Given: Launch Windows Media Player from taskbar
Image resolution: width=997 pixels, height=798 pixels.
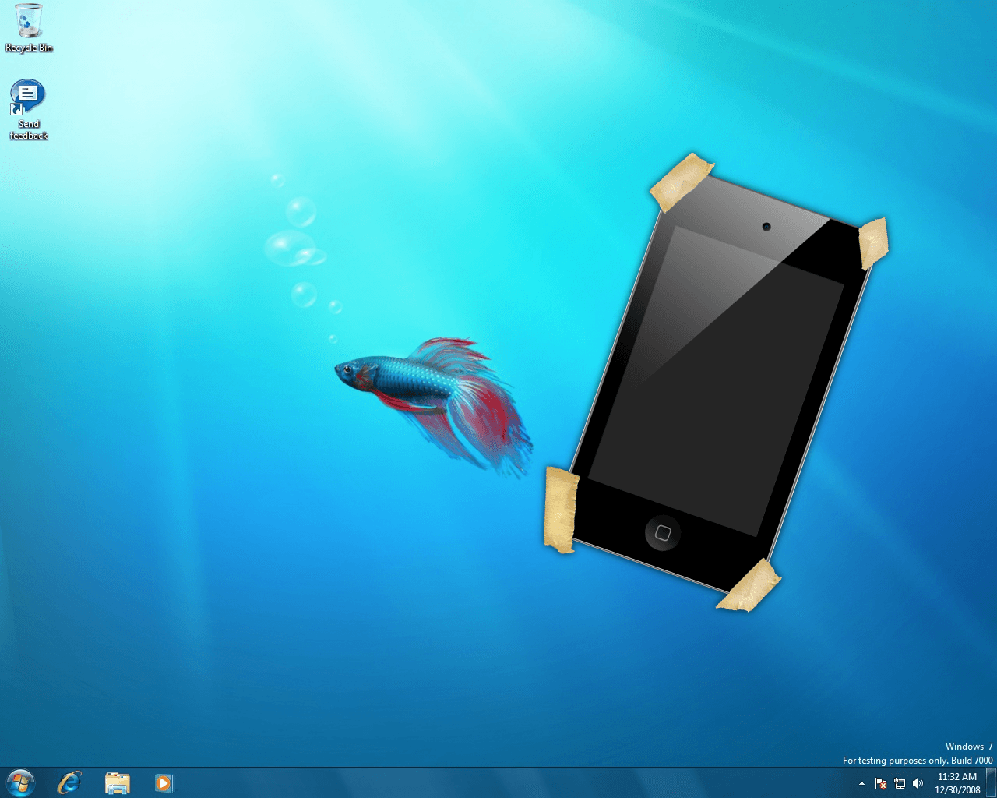Looking at the screenshot, I should pos(164,782).
